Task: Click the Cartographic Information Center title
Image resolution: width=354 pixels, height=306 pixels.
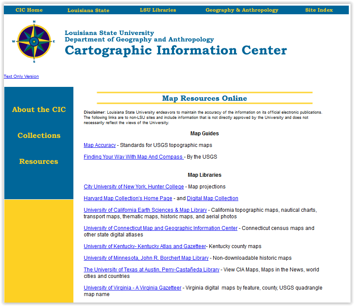Action: [176, 50]
